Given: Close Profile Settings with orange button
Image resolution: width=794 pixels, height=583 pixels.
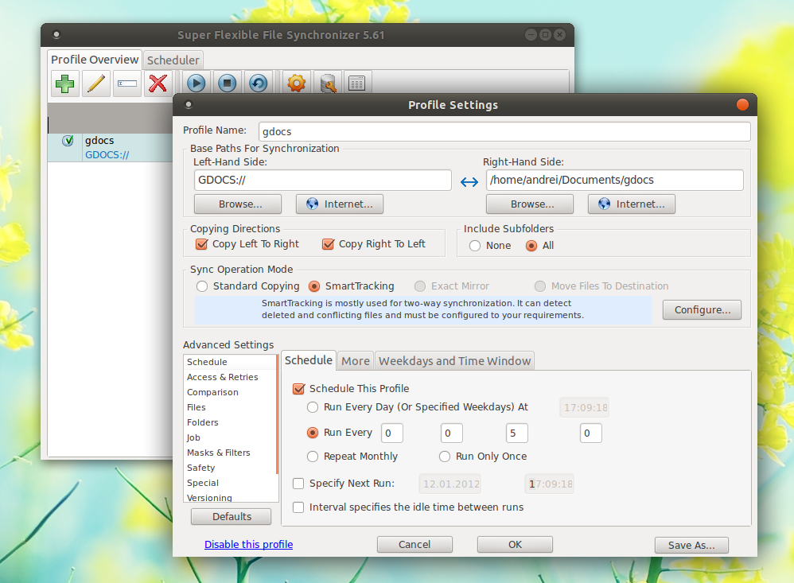Looking at the screenshot, I should tap(742, 104).
